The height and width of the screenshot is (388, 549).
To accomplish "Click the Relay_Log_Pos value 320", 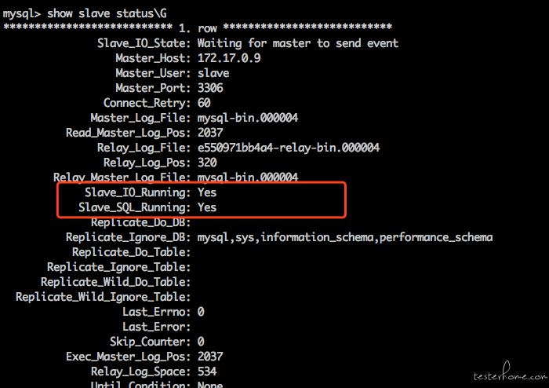I will point(207,163).
